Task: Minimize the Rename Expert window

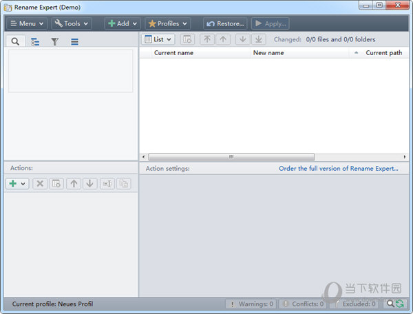Action: [366, 6]
